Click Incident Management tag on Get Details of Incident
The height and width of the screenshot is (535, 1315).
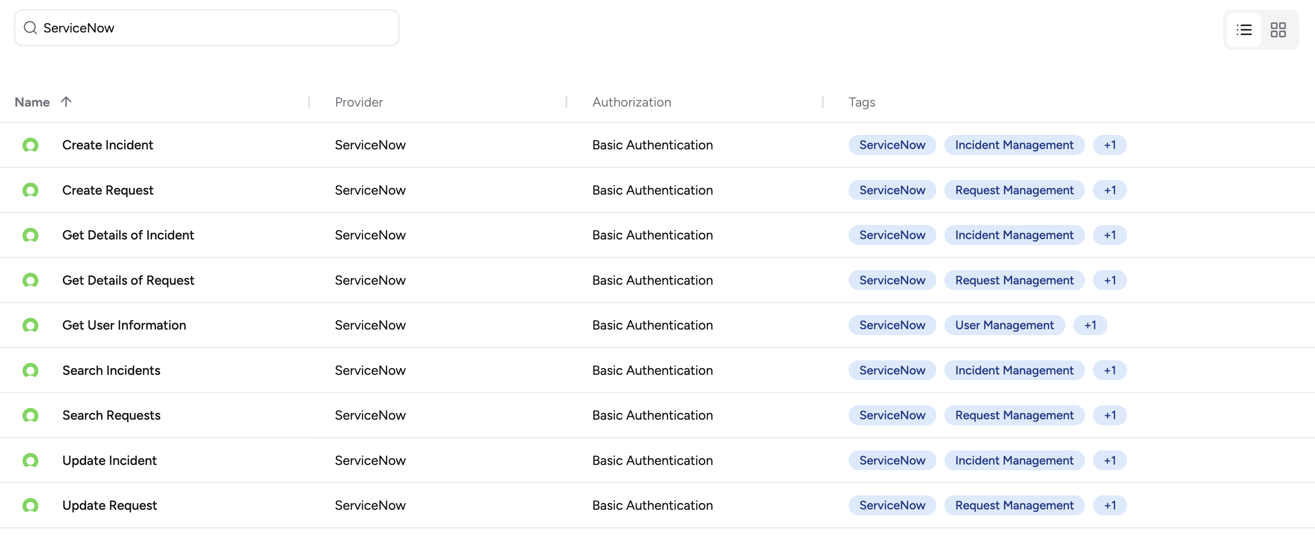click(1014, 235)
